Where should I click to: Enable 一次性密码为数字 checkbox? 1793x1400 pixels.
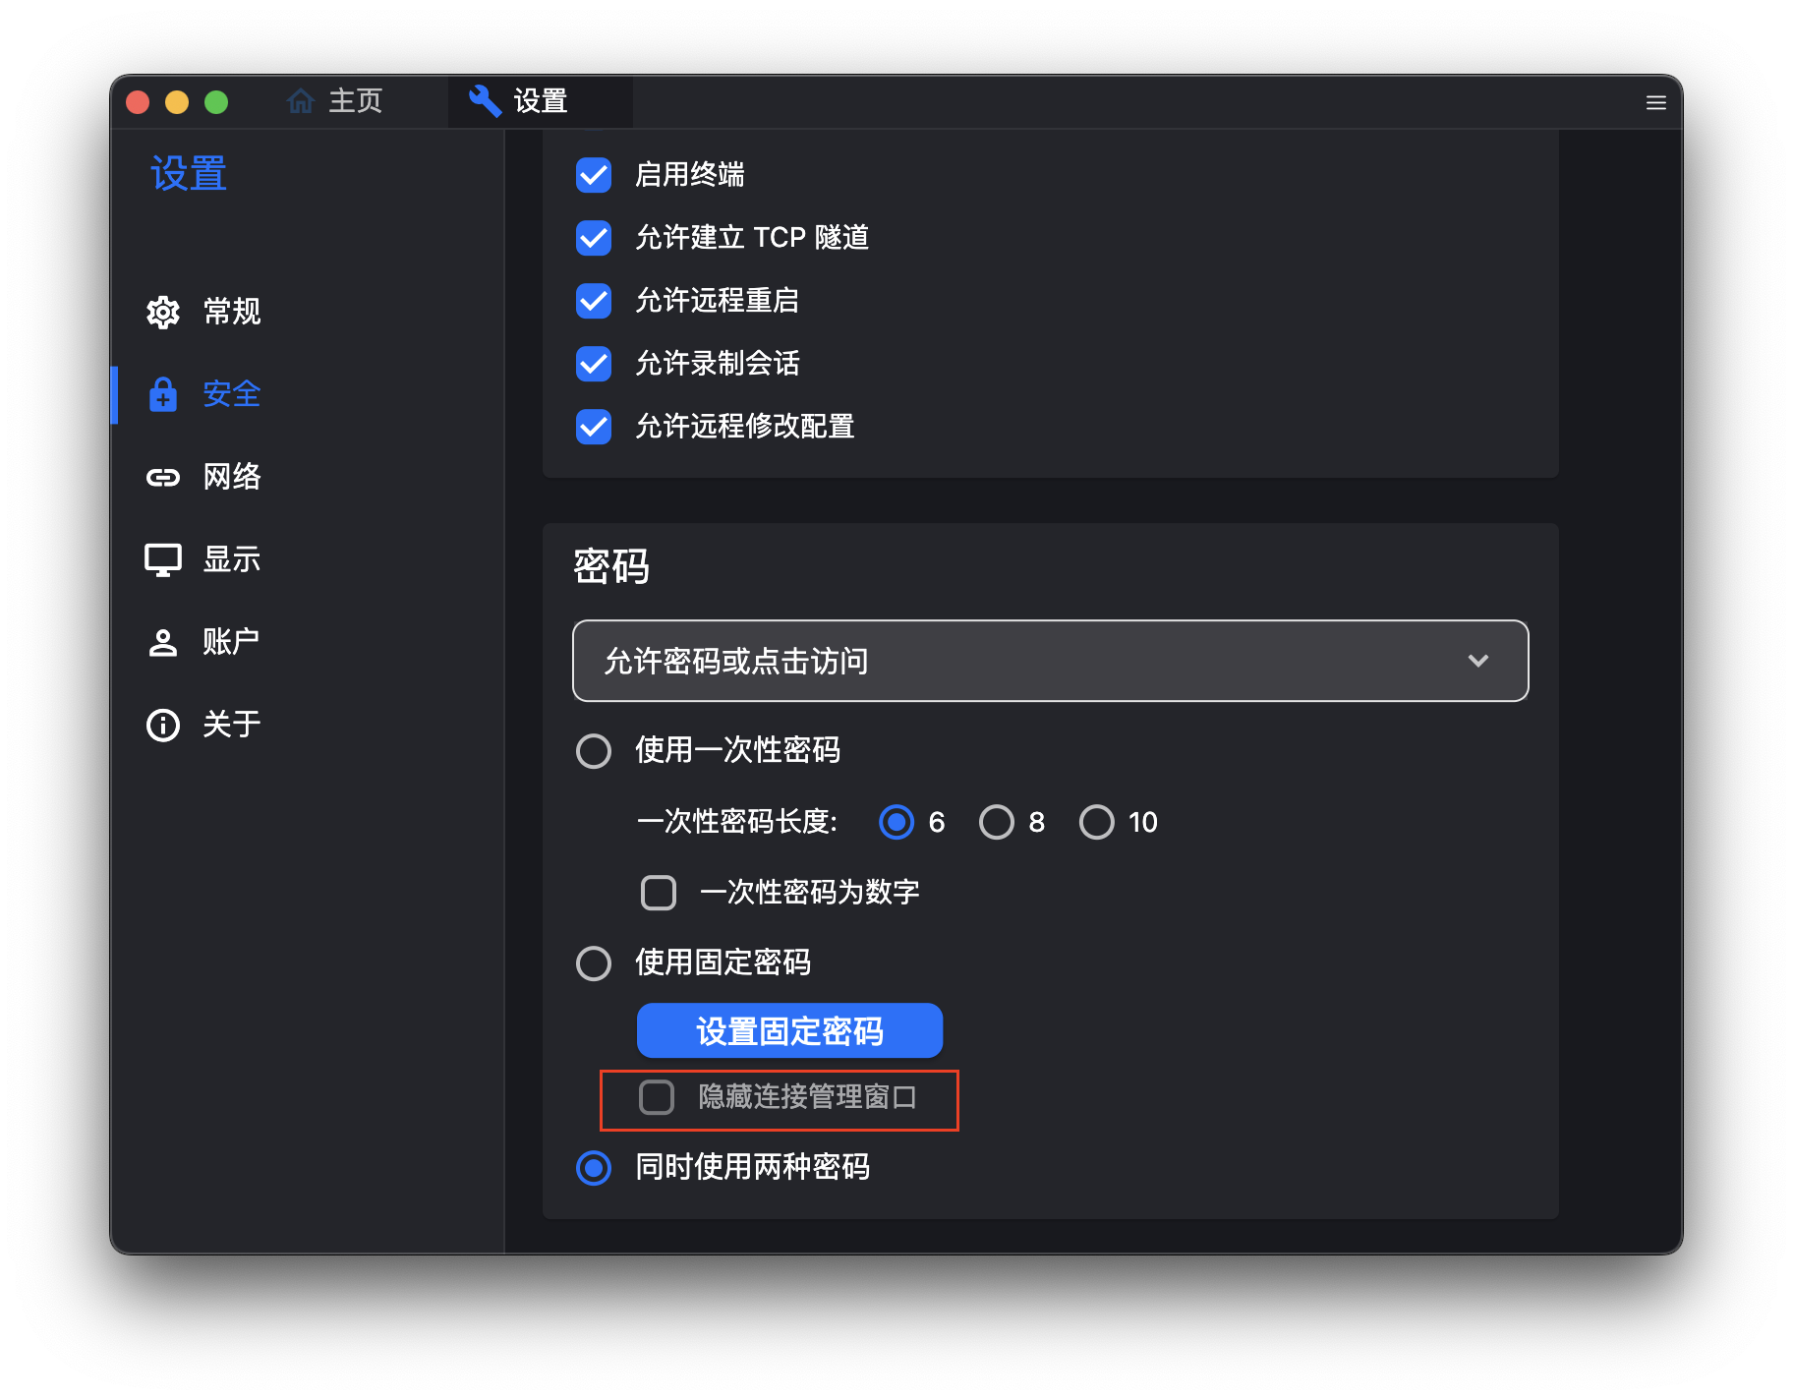tap(659, 893)
